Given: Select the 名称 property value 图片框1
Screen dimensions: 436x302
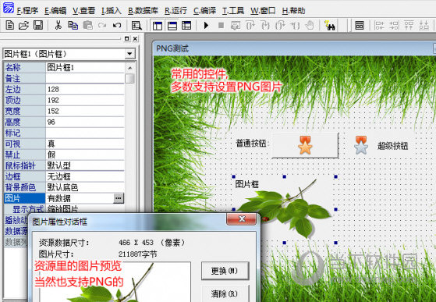Looking at the screenshot, I should pyautogui.click(x=85, y=67).
